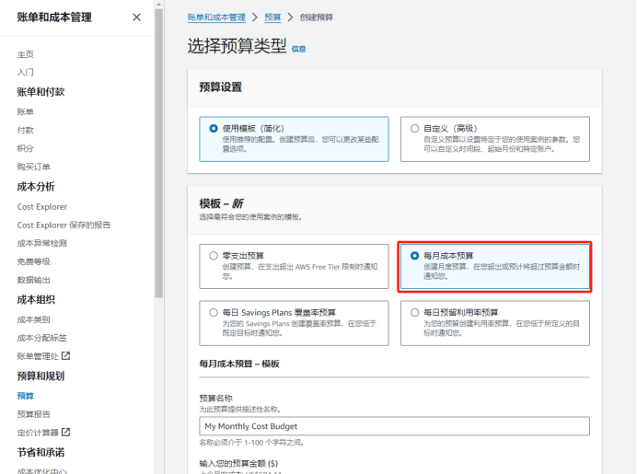Click 成本组织 section heading

[36, 300]
